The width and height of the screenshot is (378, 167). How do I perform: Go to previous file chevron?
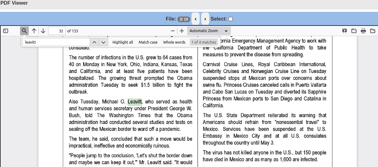click(196, 19)
